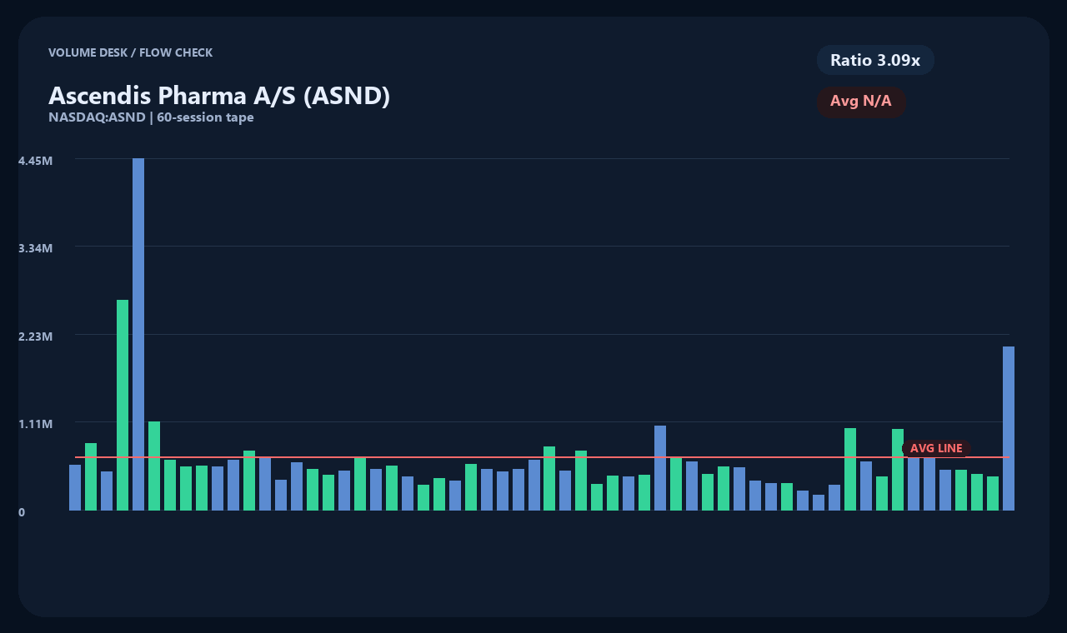Click the Avg N/A badge
Viewport: 1067px width, 633px height.
click(x=861, y=102)
